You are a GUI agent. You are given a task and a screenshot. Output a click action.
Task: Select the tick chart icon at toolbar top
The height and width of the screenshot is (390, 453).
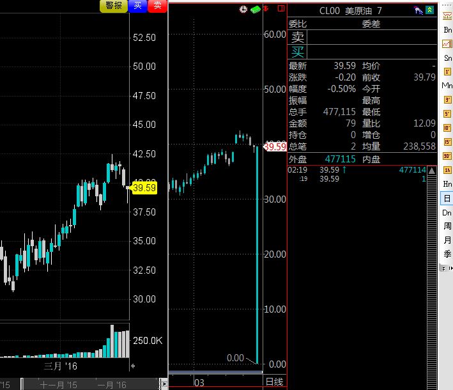(447, 16)
